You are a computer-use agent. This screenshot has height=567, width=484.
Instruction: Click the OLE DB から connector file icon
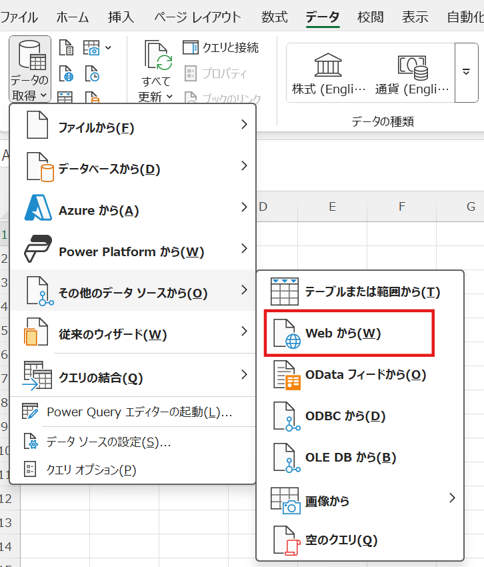pyautogui.click(x=287, y=458)
